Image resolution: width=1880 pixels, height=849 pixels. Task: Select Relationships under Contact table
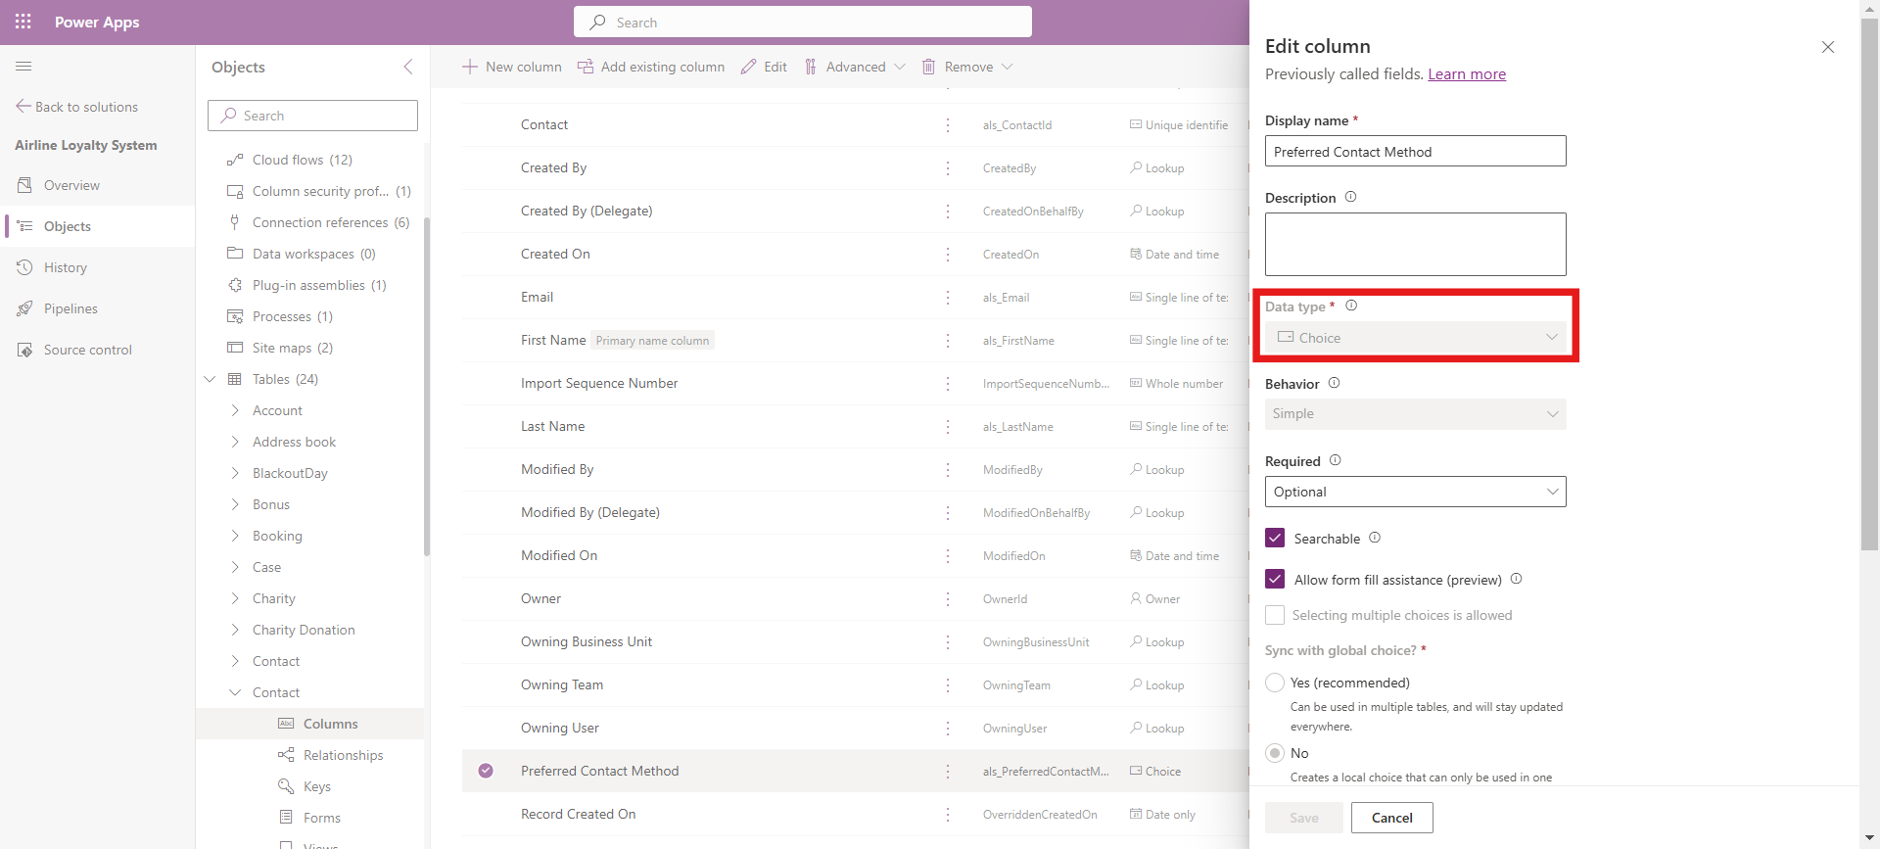point(343,755)
